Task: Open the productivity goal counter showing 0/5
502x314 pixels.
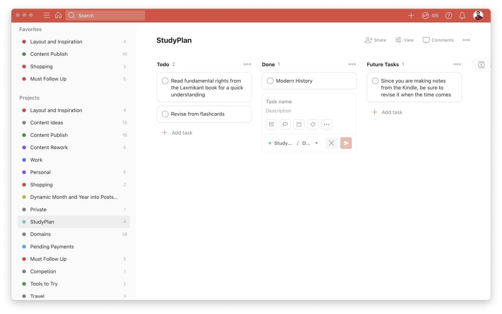Action: (x=430, y=15)
